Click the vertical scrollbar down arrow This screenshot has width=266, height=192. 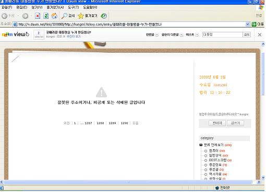click(x=263, y=177)
